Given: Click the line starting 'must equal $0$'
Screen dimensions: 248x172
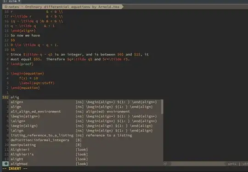Looking at the screenshot, I should pos(70,59).
